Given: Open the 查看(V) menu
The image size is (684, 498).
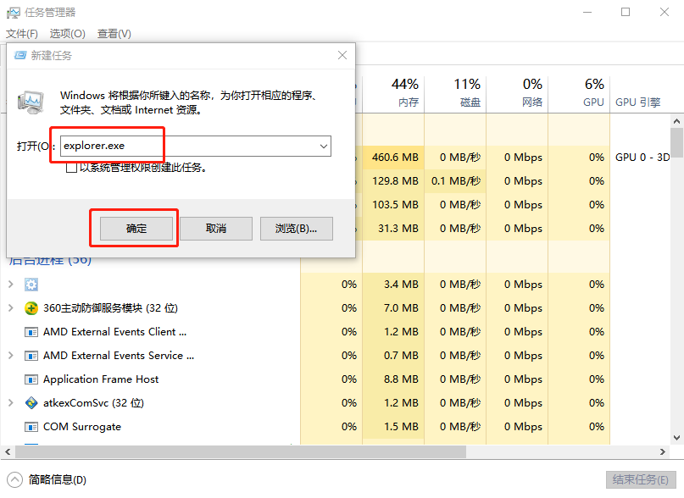Looking at the screenshot, I should (x=114, y=34).
